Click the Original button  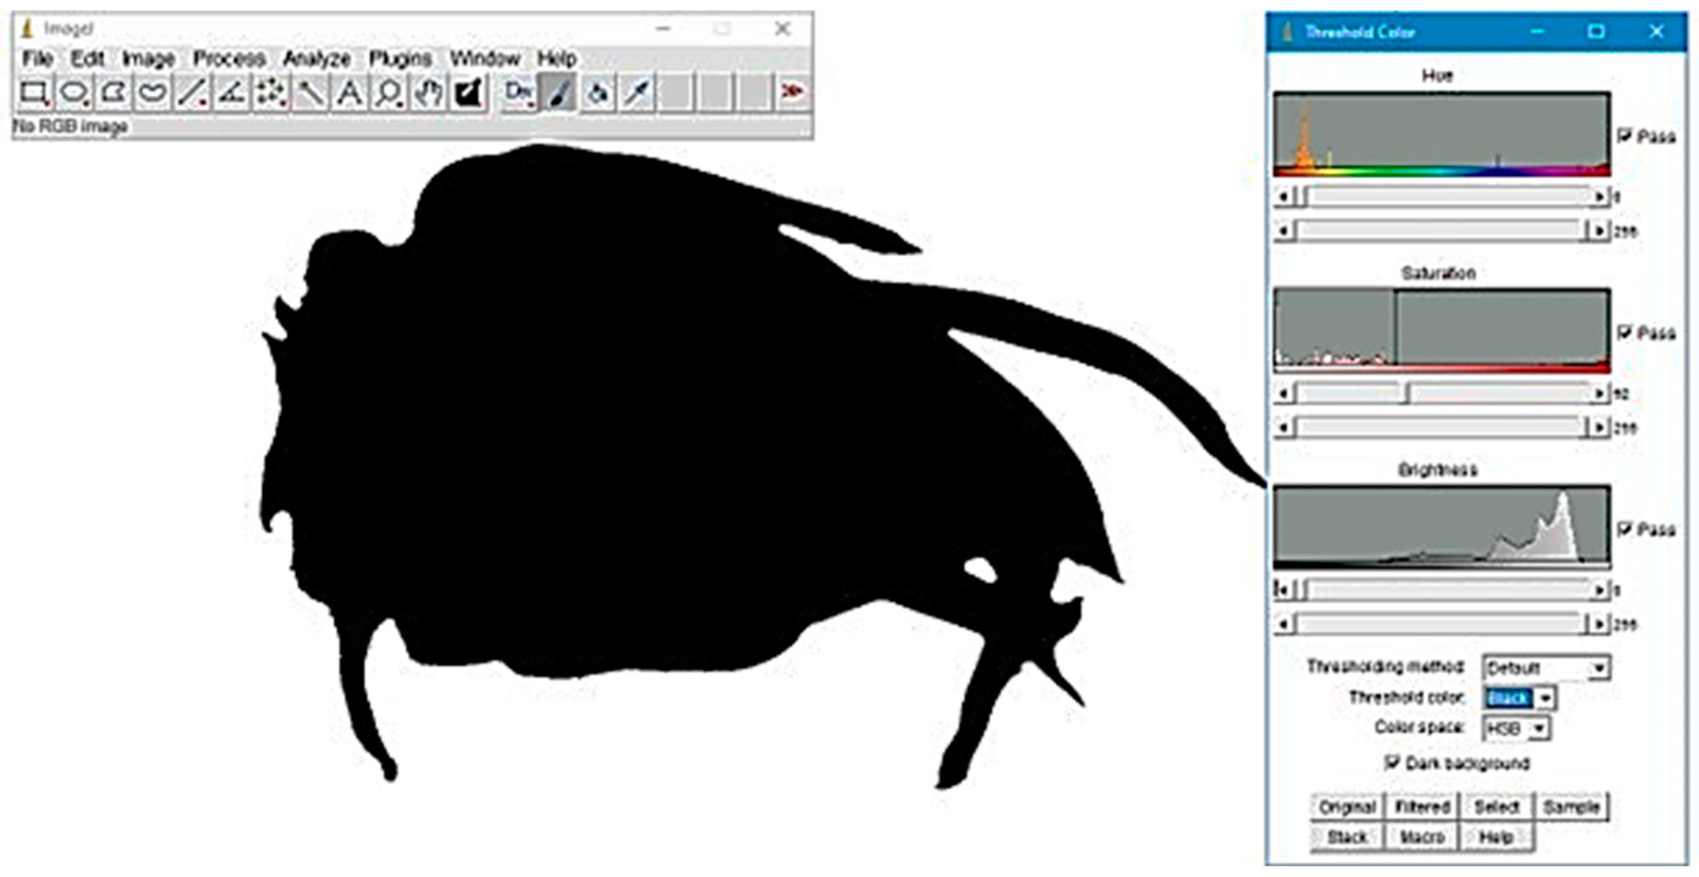click(x=1346, y=806)
